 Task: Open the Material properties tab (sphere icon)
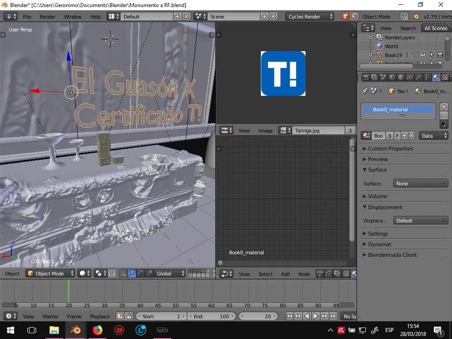tap(436, 77)
